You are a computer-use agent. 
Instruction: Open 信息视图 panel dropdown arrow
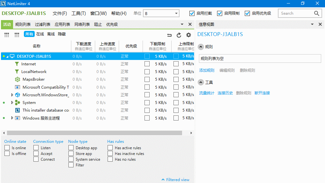pyautogui.click(x=312, y=24)
